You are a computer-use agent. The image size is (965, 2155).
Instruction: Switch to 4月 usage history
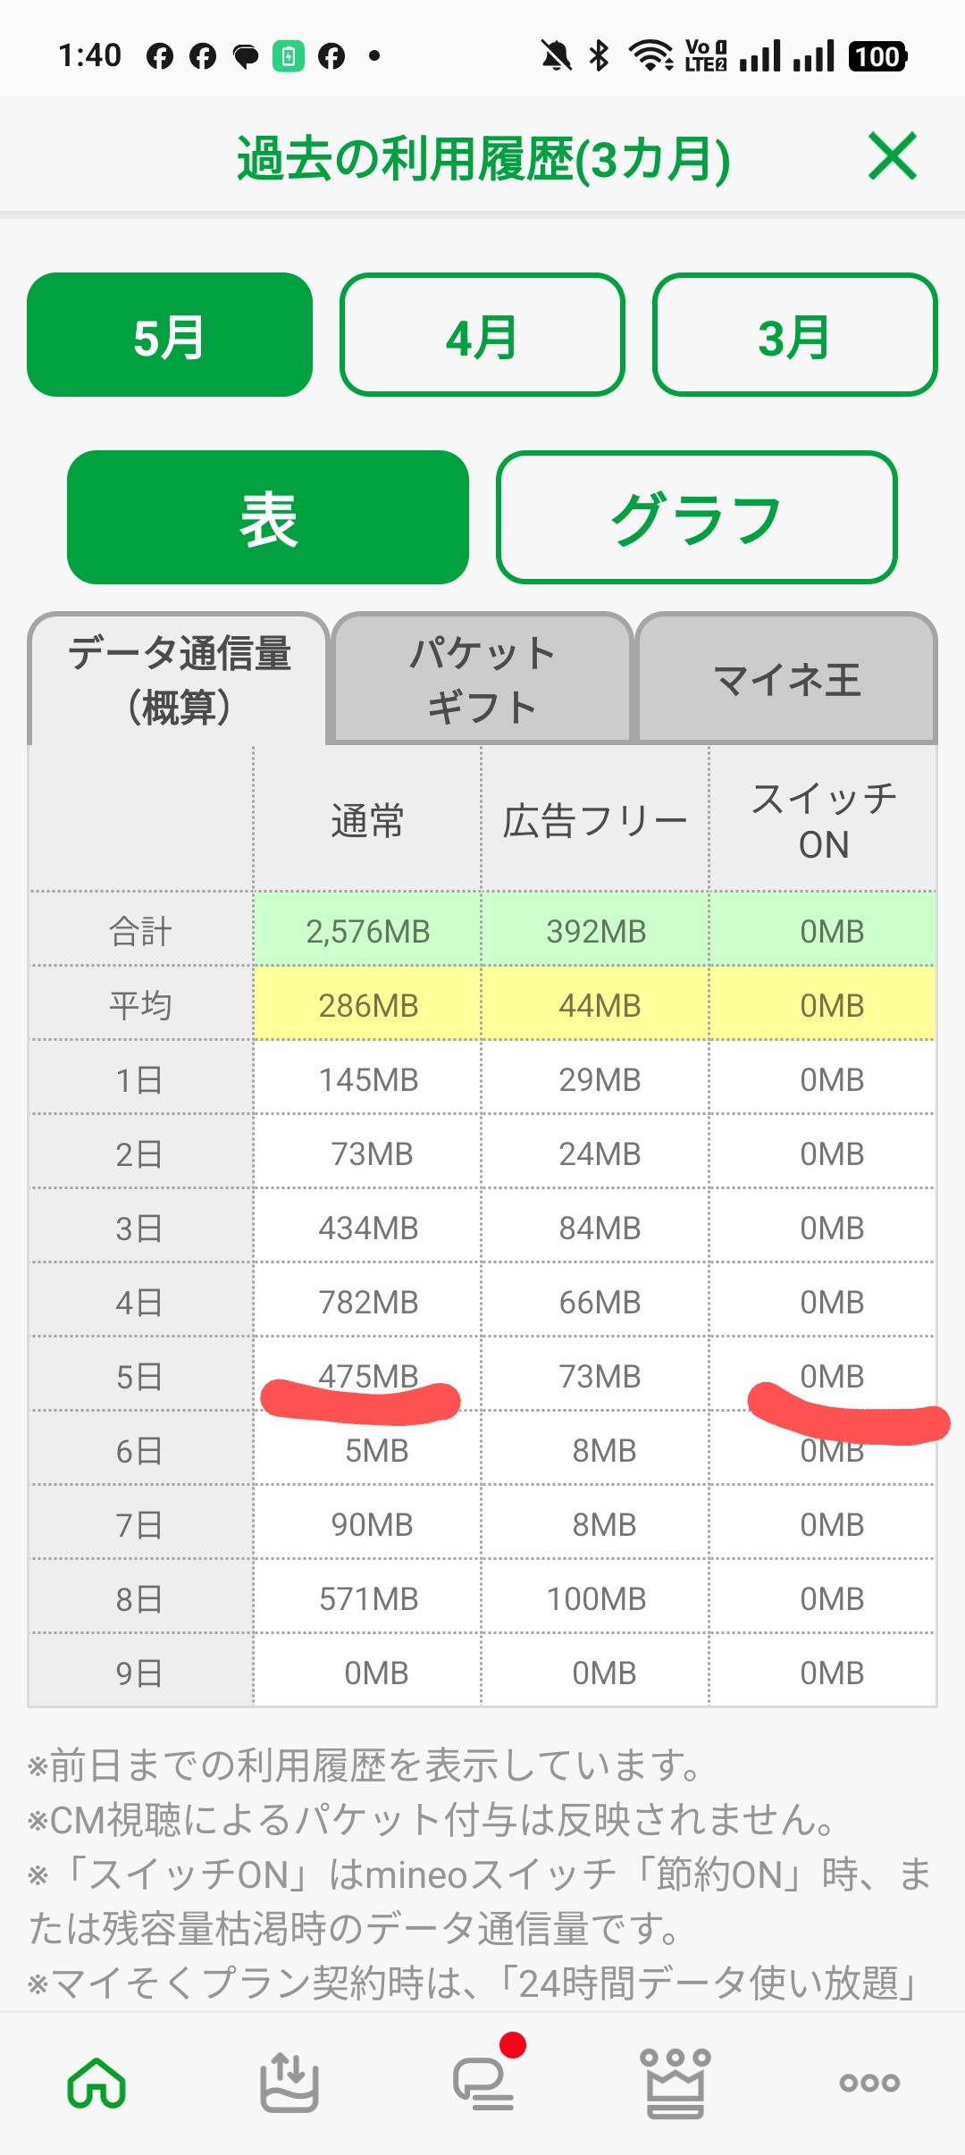pos(482,335)
